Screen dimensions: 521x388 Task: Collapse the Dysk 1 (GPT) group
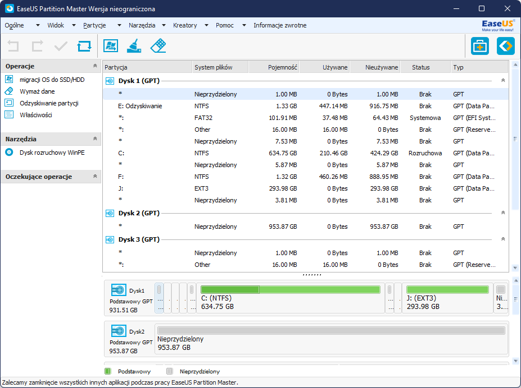[x=503, y=80]
